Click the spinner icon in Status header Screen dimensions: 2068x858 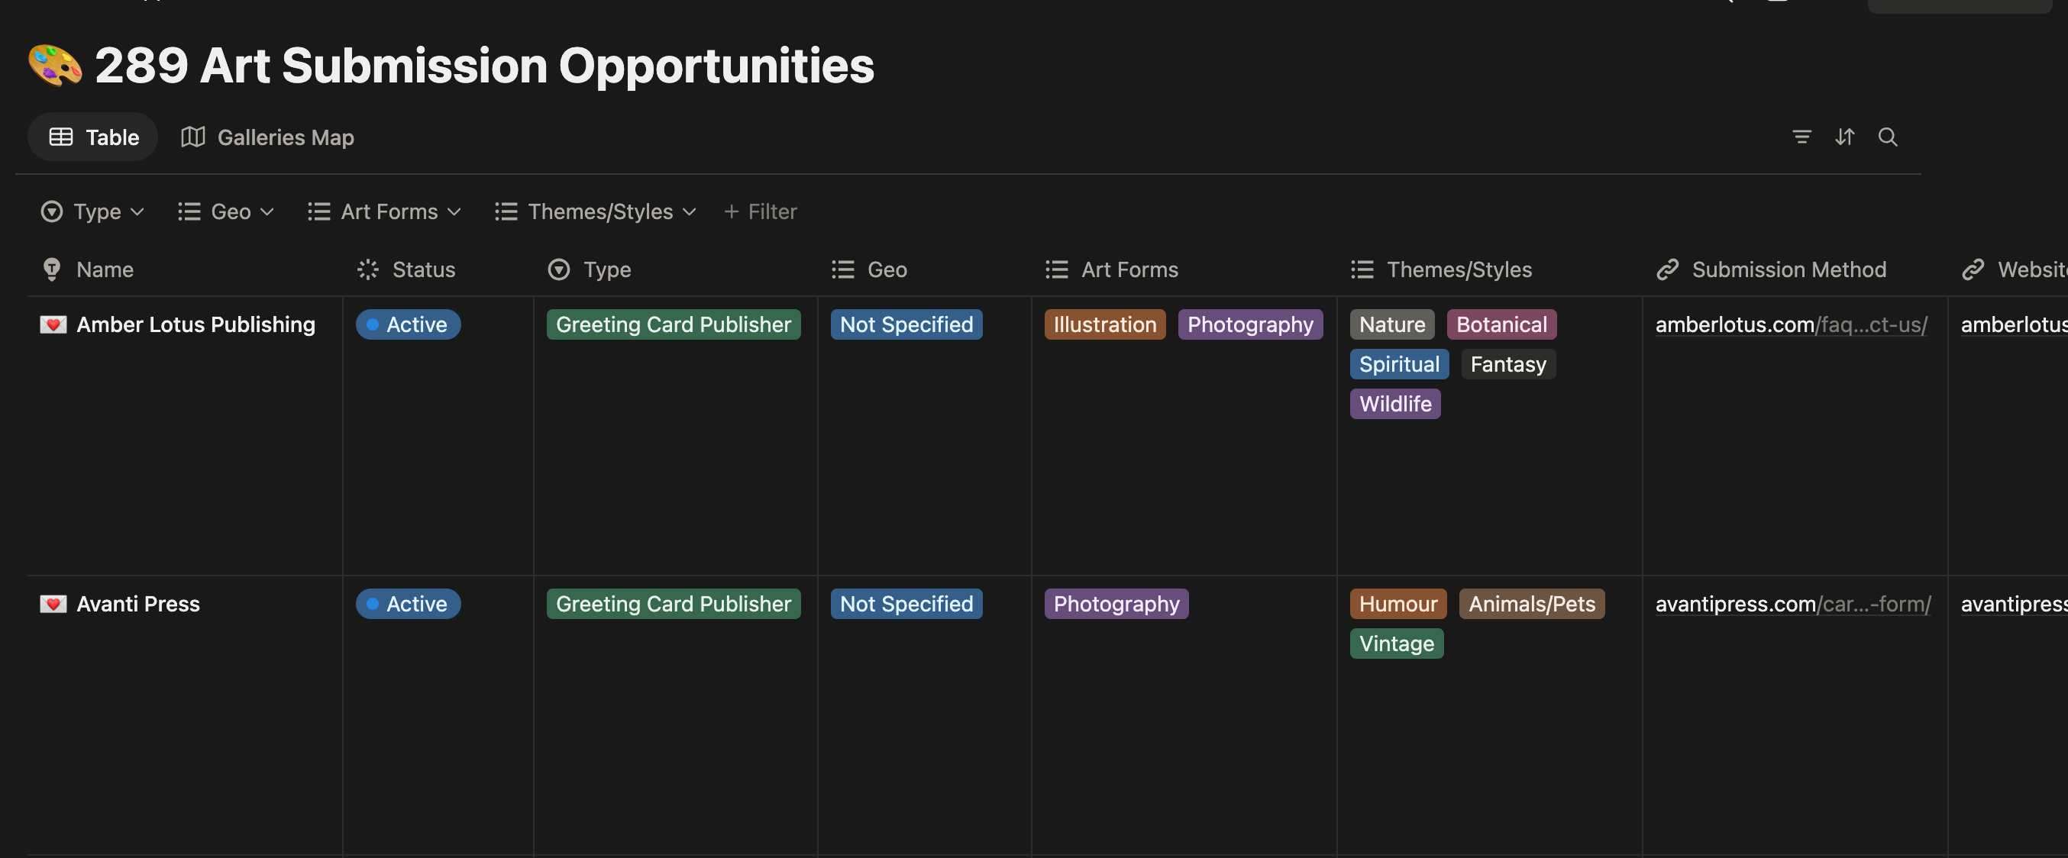367,269
